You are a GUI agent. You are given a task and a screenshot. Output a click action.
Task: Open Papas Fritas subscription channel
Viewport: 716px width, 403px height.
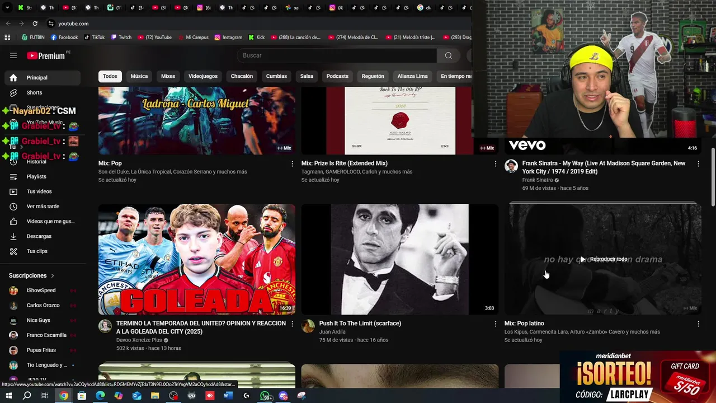[43, 350]
